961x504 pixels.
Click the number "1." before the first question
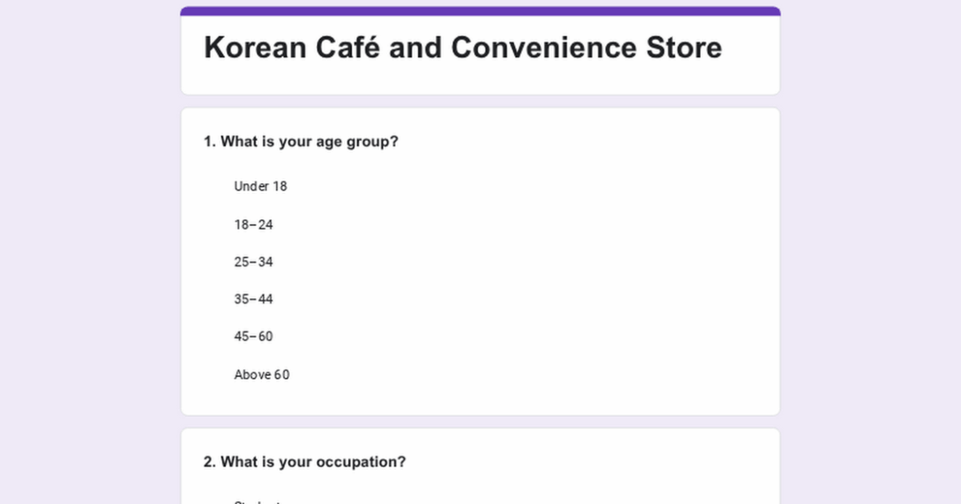tap(208, 141)
